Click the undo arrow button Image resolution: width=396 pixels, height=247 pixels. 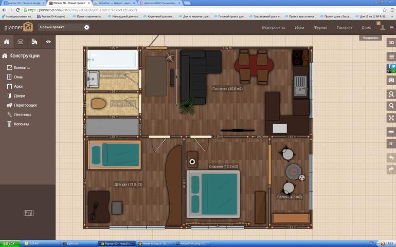(391, 158)
